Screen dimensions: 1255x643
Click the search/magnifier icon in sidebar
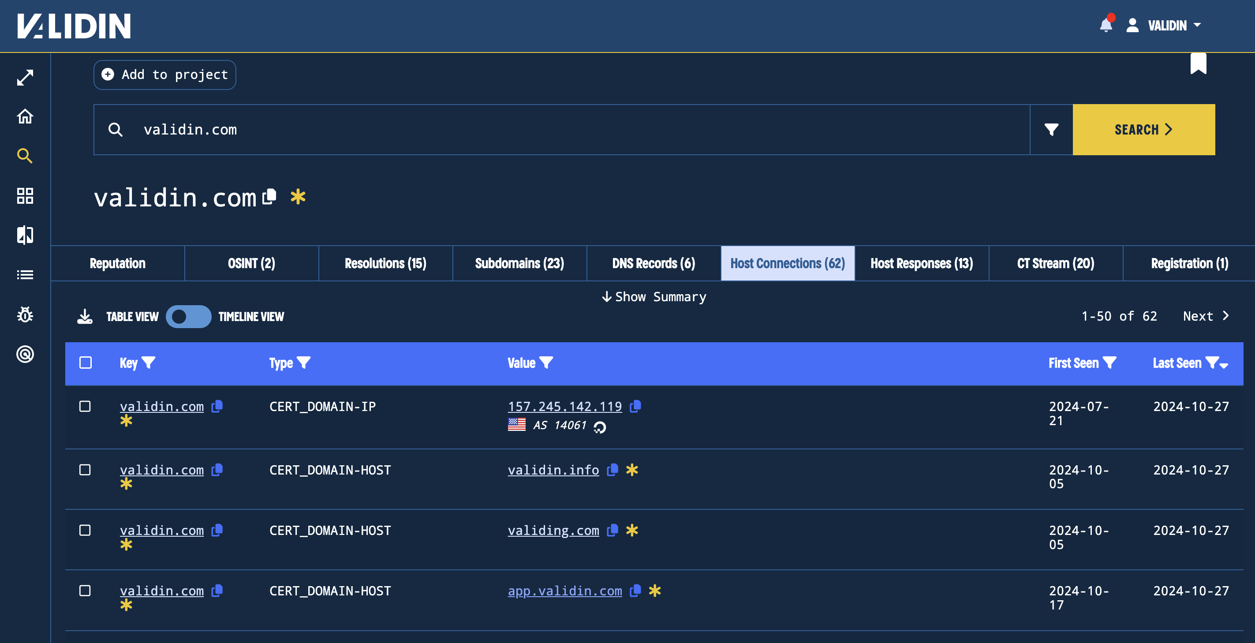pos(24,156)
